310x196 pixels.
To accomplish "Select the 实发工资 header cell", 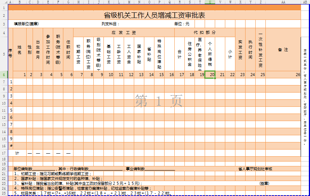I will 240,49.
